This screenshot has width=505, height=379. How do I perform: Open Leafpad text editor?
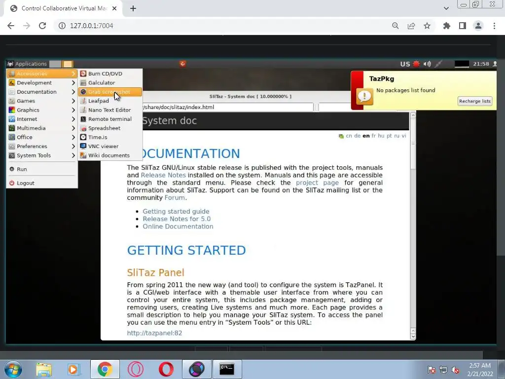pyautogui.click(x=110, y=101)
